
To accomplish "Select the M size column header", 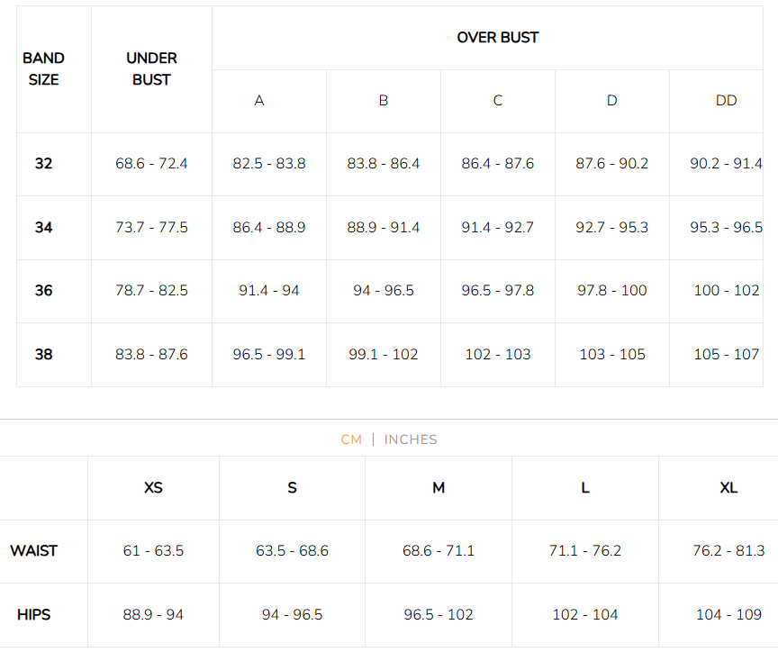I will [x=439, y=487].
